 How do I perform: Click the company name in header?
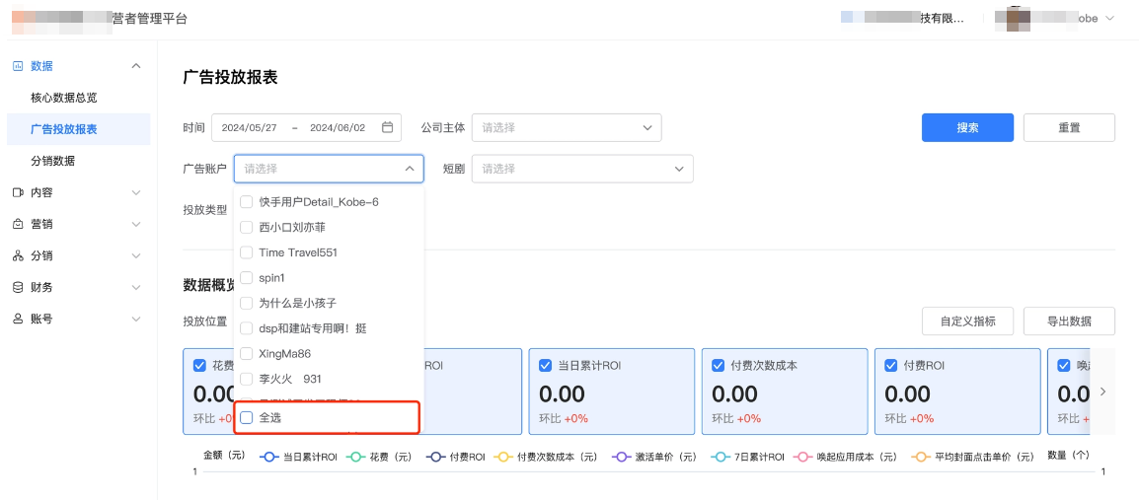pyautogui.click(x=903, y=18)
